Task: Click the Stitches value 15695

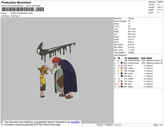Action: [x=160, y=2]
